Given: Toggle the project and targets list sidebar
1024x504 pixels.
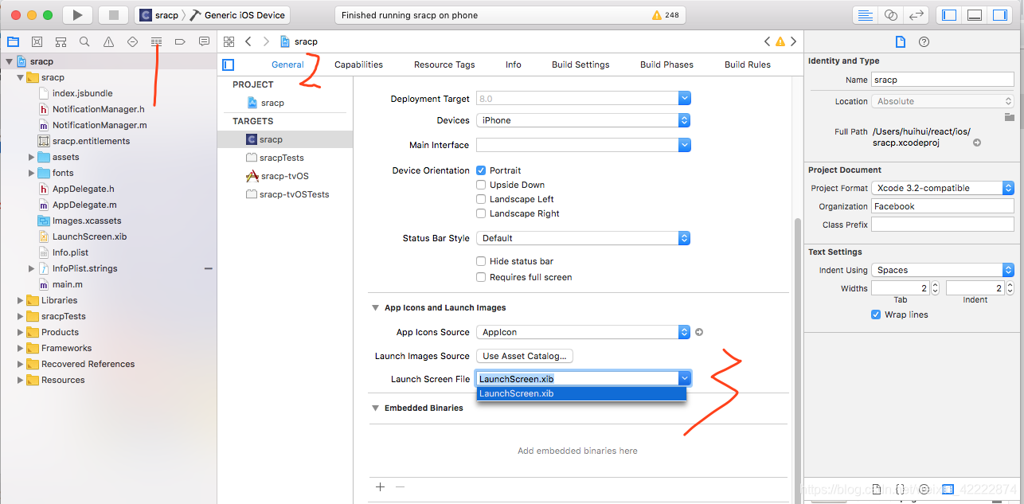Looking at the screenshot, I should tap(229, 64).
